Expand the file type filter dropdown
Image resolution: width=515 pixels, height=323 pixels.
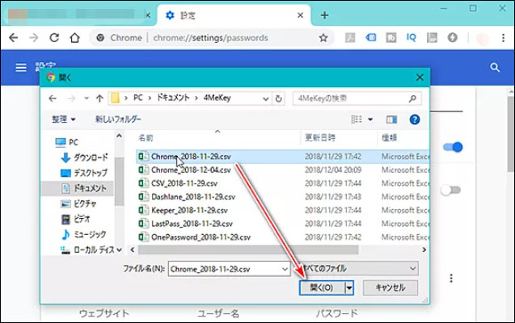(x=412, y=267)
